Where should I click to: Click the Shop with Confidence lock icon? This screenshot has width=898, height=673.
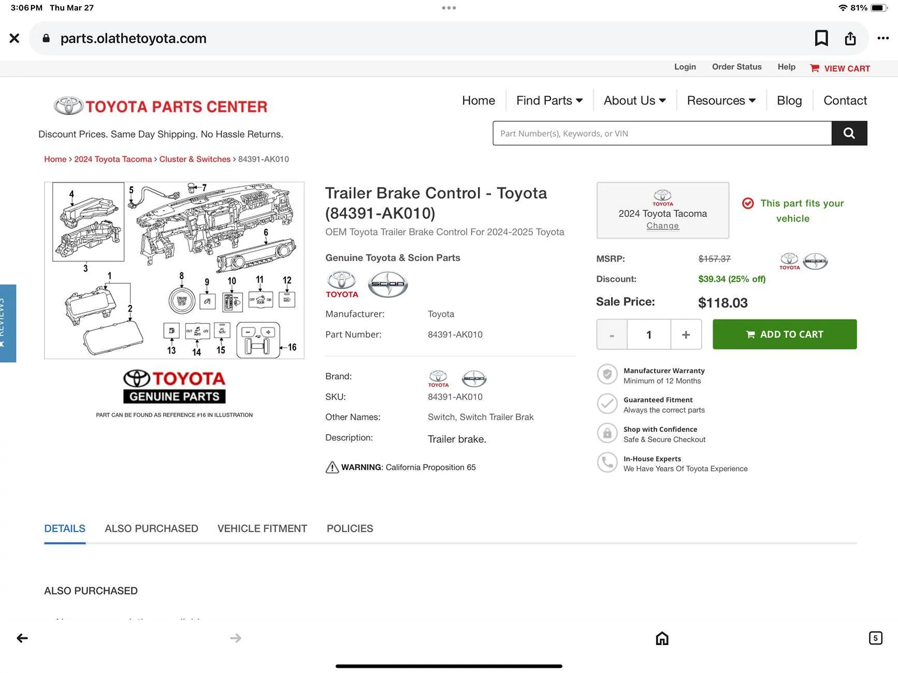[607, 433]
